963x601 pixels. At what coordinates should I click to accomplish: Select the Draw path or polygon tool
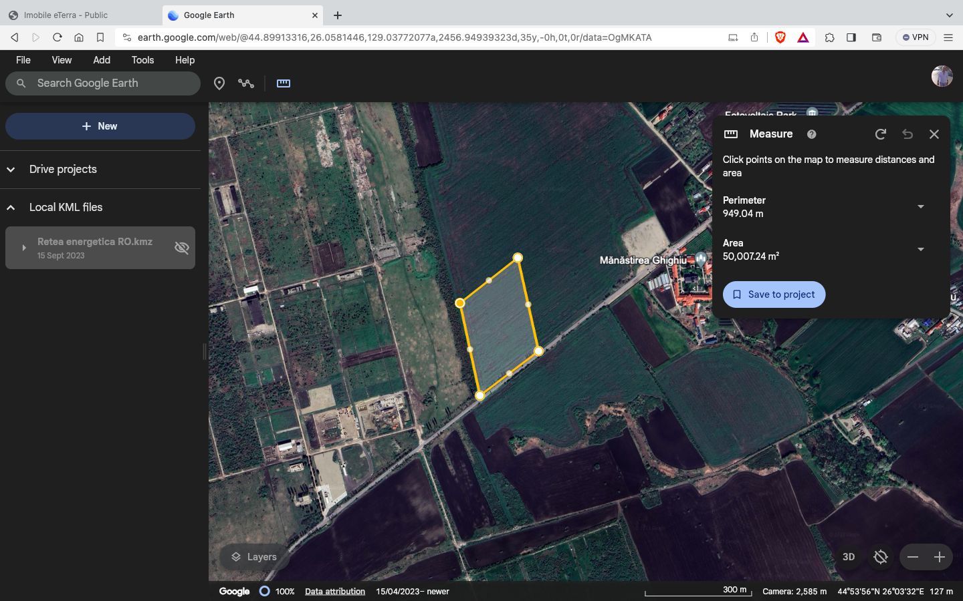click(246, 83)
